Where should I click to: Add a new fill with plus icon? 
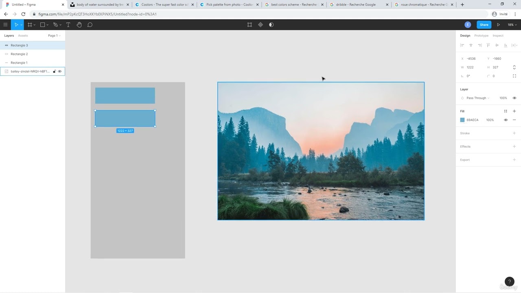[x=514, y=111]
